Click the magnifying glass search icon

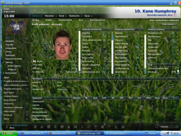tap(156, 127)
